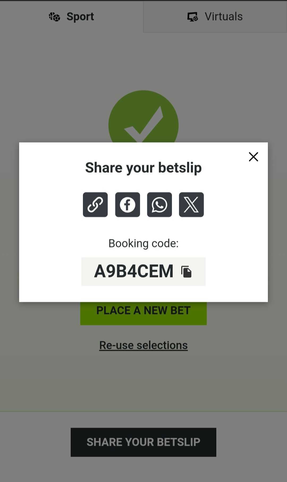Close the Share your betslip dialog

(254, 157)
